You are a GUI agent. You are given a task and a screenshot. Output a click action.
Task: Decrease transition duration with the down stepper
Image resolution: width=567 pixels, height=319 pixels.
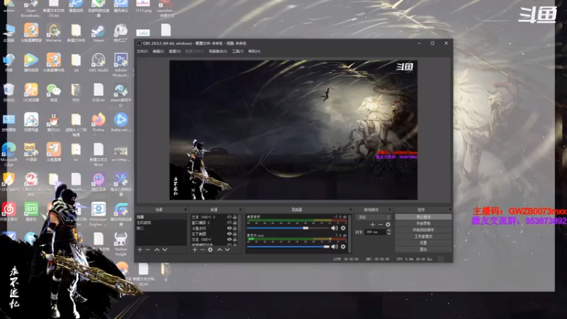pos(388,234)
